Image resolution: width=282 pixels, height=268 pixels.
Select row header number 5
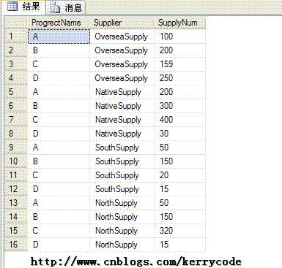click(16, 92)
